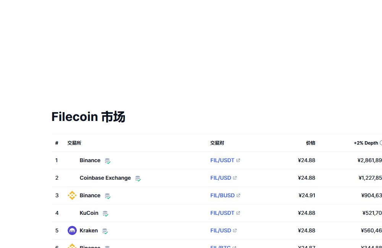Image resolution: width=382 pixels, height=248 pixels.
Task: Click depth value ¥521,70 in KuCoin row
Action: point(372,213)
